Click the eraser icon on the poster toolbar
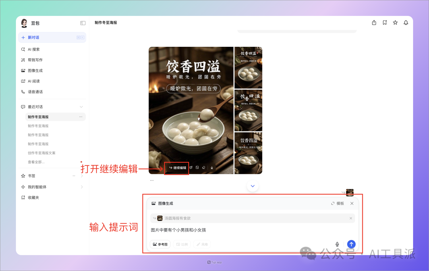This screenshot has width=429, height=271. [x=203, y=168]
